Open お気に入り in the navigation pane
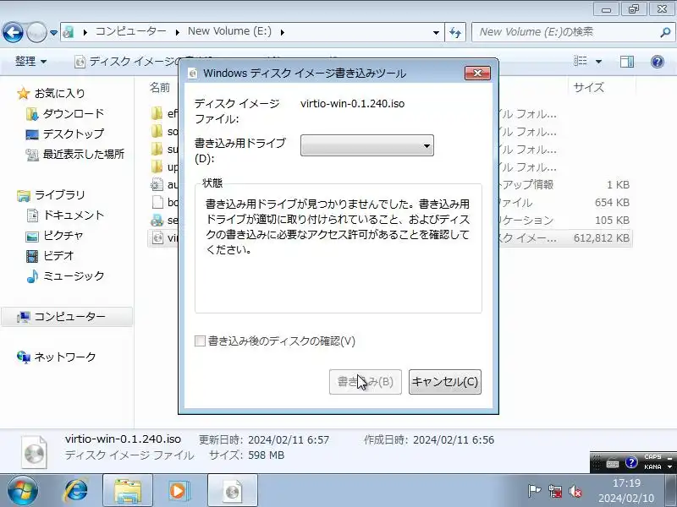The width and height of the screenshot is (677, 507). (x=59, y=93)
